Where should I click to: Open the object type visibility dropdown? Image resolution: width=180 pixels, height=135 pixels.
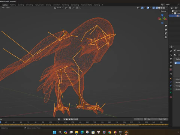138,8
